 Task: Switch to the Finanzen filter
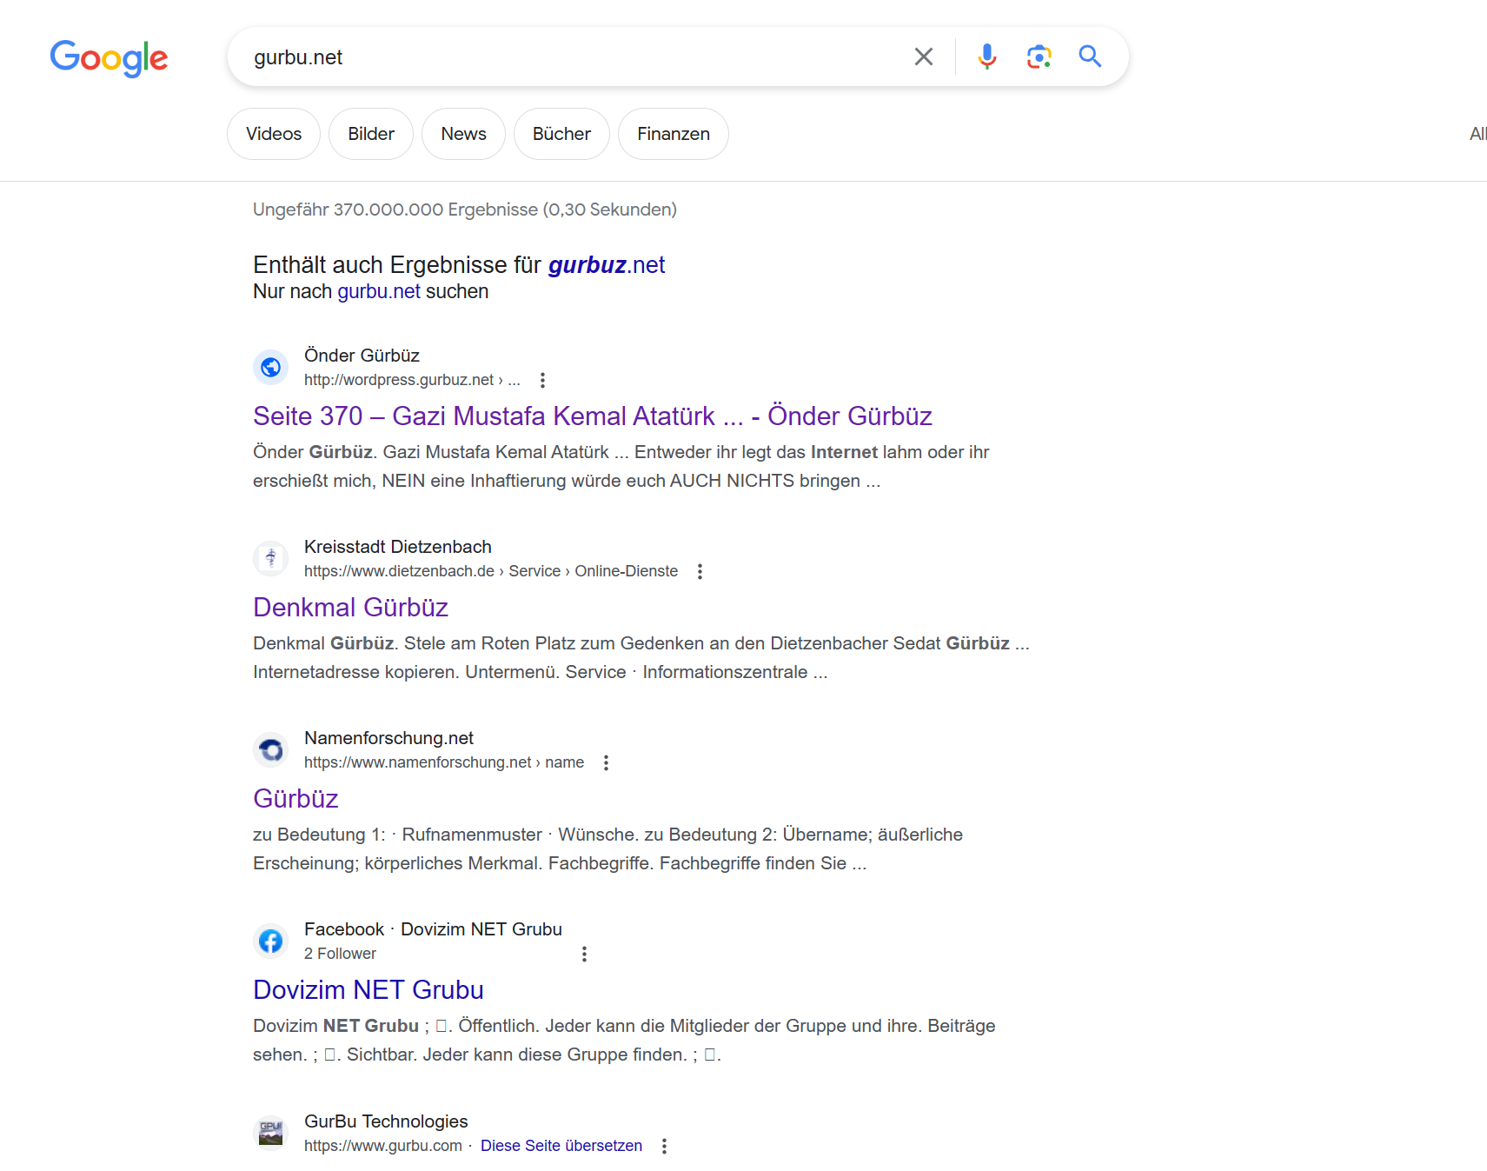point(674,134)
